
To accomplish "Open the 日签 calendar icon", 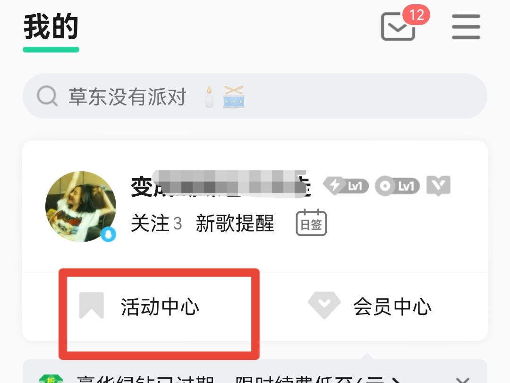I will (x=311, y=223).
